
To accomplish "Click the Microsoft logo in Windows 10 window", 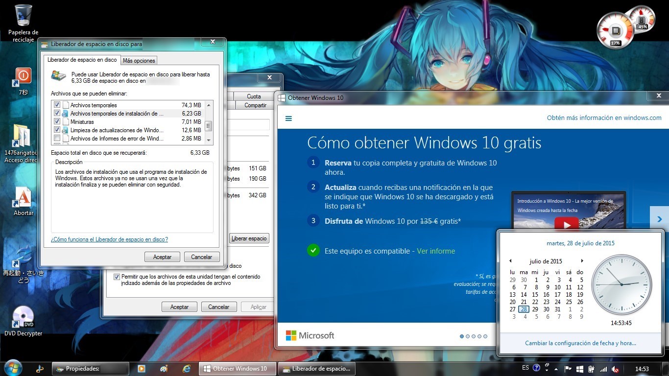I will [310, 335].
